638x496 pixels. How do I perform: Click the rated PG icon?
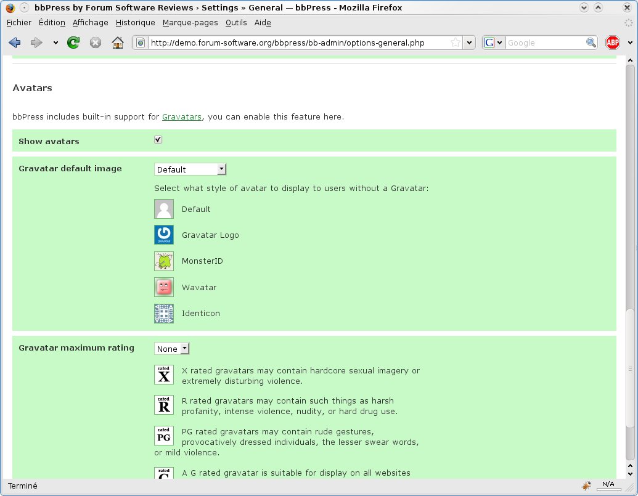[x=164, y=436]
